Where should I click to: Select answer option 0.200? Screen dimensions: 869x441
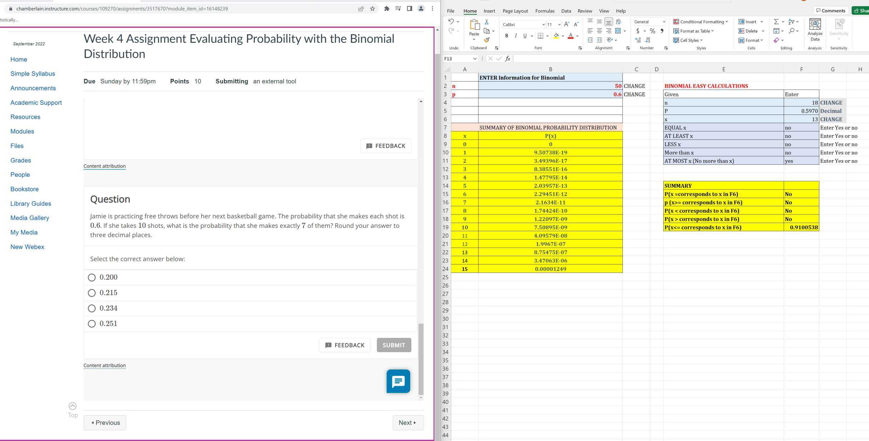(x=92, y=278)
